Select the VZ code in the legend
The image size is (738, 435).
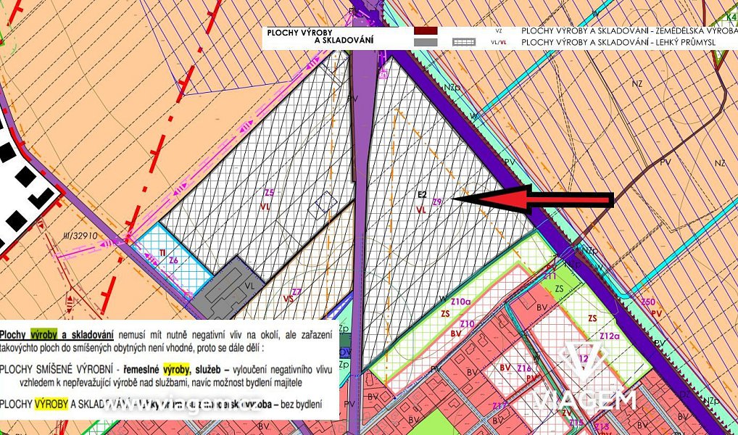click(499, 31)
